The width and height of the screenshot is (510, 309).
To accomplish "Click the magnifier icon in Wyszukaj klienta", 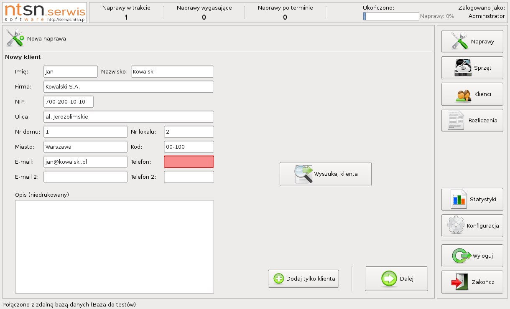I will (304, 174).
